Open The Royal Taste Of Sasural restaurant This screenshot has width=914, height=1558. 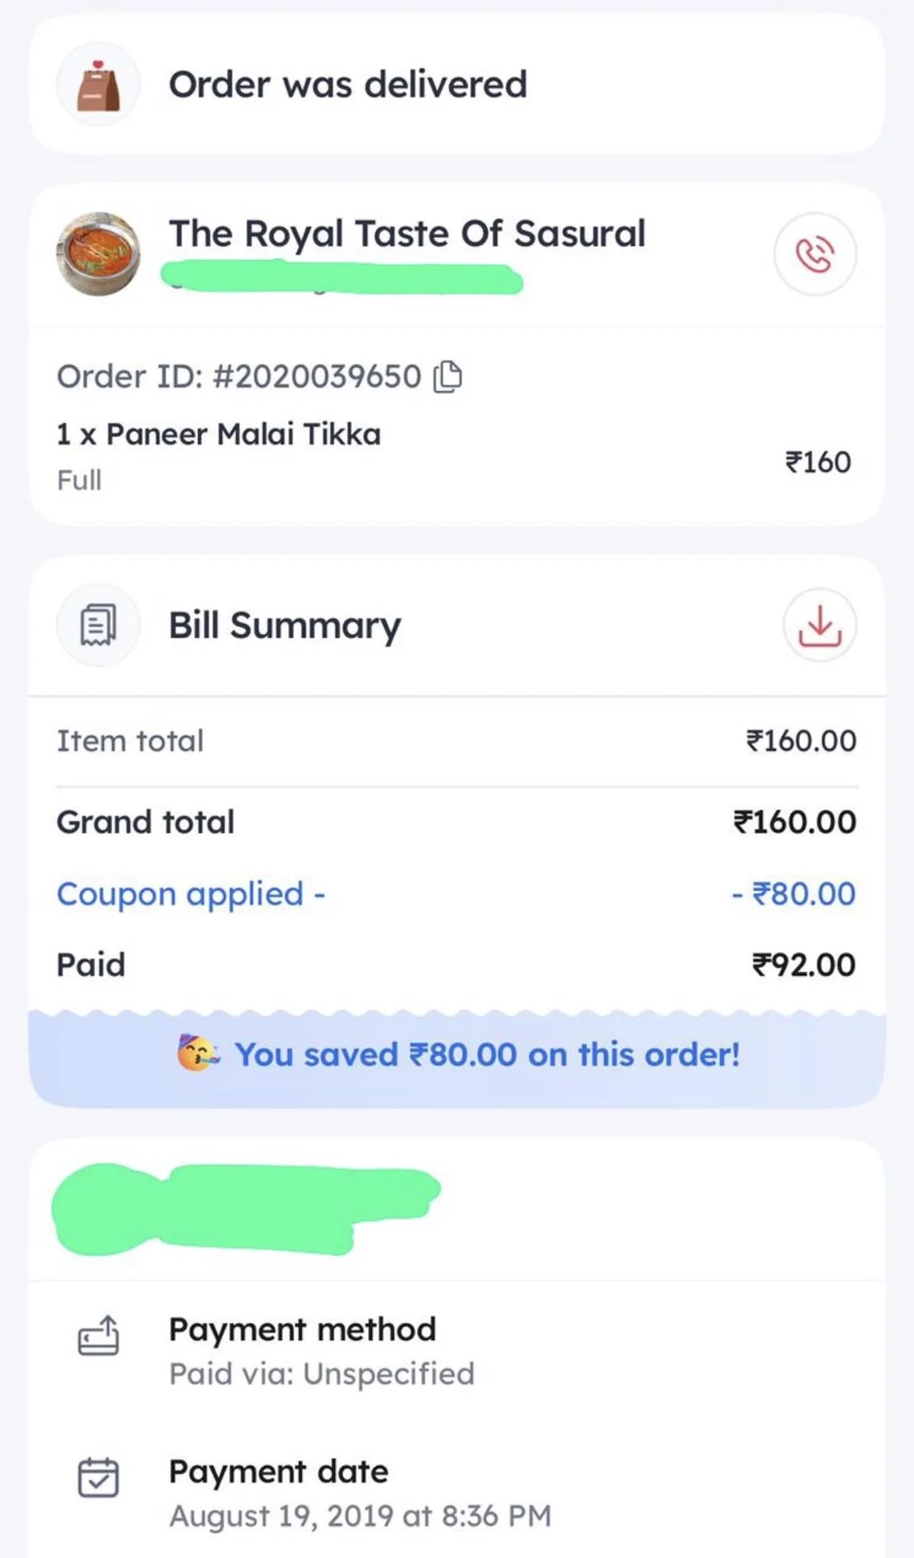[407, 234]
